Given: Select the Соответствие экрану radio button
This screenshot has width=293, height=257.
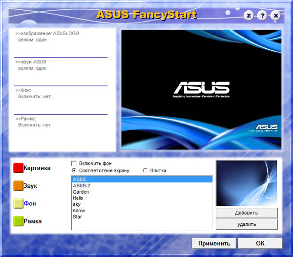Looking at the screenshot, I should (74, 171).
